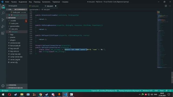Viewport: 173px width, 97px height.
Task: Click the gamemodes breadcrumb
Action: coord(34,10)
